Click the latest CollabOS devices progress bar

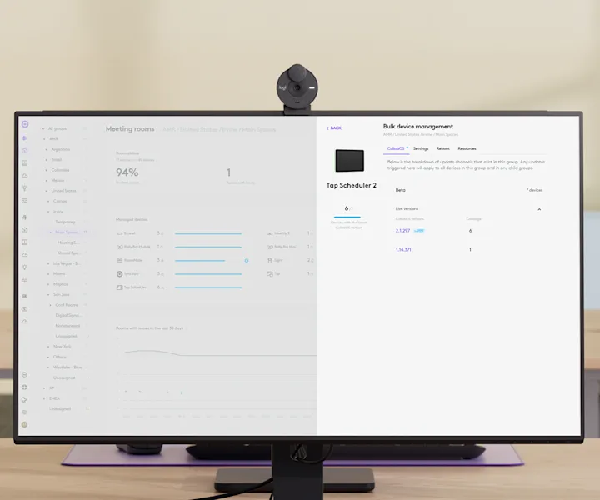[x=347, y=217]
